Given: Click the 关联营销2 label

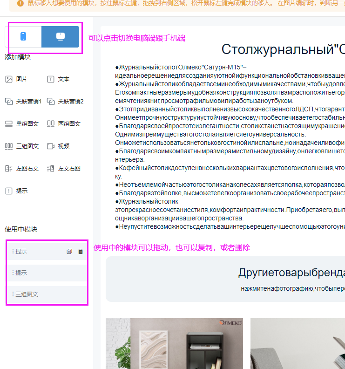Looking at the screenshot, I should pyautogui.click(x=71, y=102).
